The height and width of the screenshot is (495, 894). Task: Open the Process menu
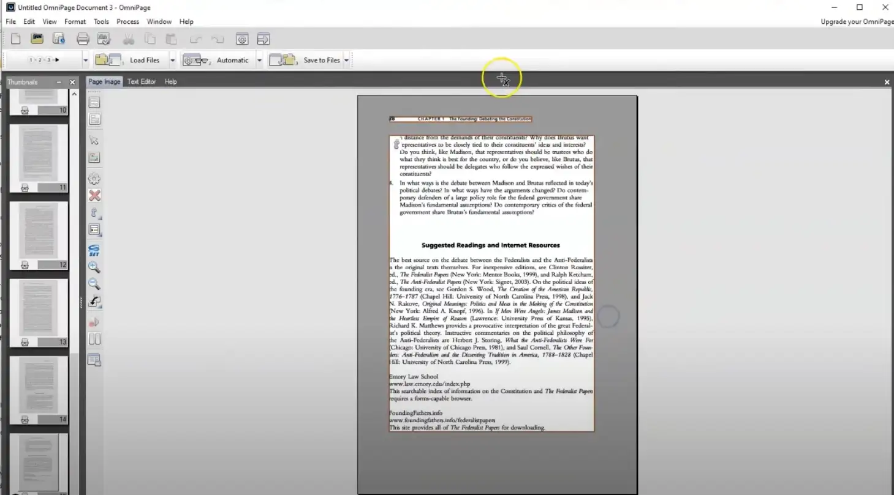tap(127, 21)
